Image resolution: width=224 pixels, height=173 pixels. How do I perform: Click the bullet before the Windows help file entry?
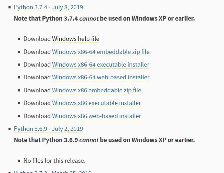pos(19,39)
